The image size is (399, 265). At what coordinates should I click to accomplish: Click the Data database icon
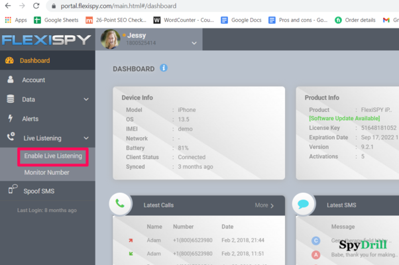[x=9, y=99]
